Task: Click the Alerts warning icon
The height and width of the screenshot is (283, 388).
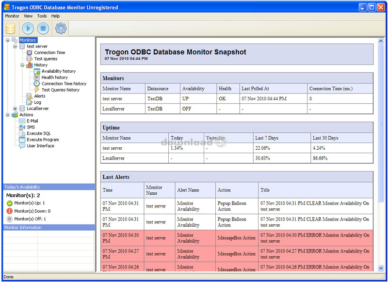Action: (30, 96)
